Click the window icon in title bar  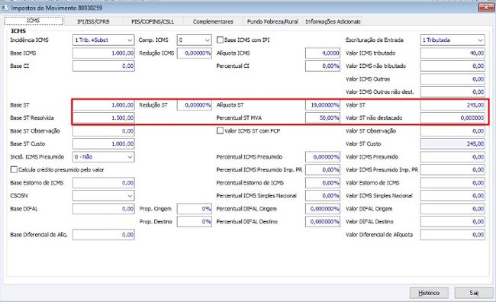(x=5, y=8)
